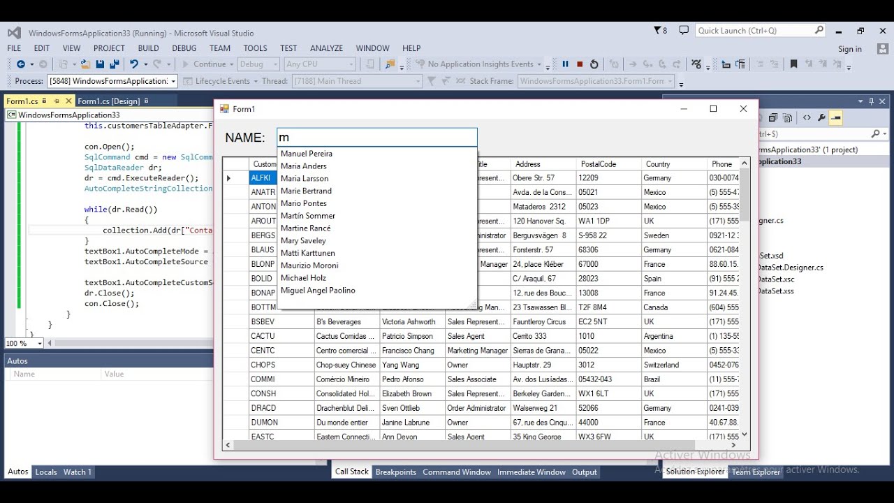Open the DEBUG menu
The width and height of the screenshot is (894, 503).
(184, 48)
